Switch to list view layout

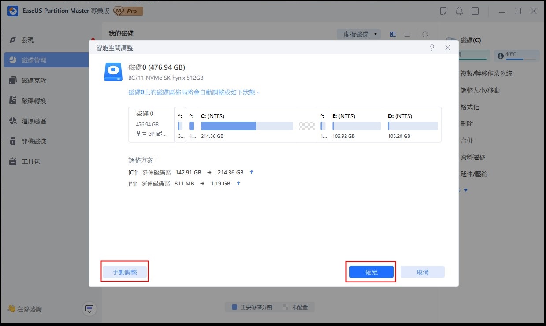pos(407,33)
